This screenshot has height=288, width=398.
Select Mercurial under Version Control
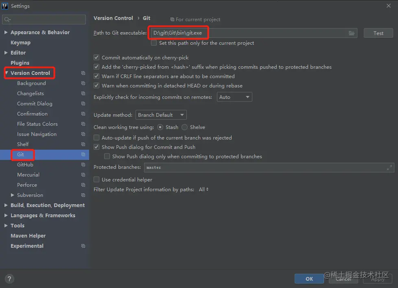(x=28, y=175)
